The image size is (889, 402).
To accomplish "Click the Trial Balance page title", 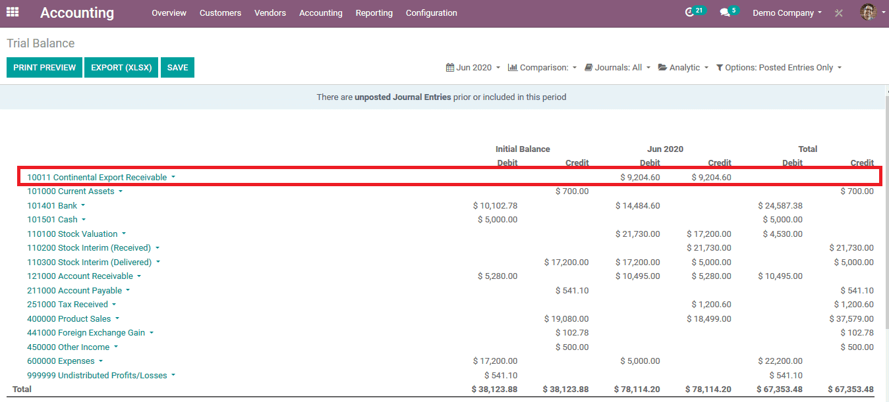I will 41,43.
